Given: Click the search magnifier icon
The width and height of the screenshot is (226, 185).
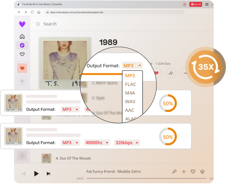Looking at the screenshot, I should [38, 24].
